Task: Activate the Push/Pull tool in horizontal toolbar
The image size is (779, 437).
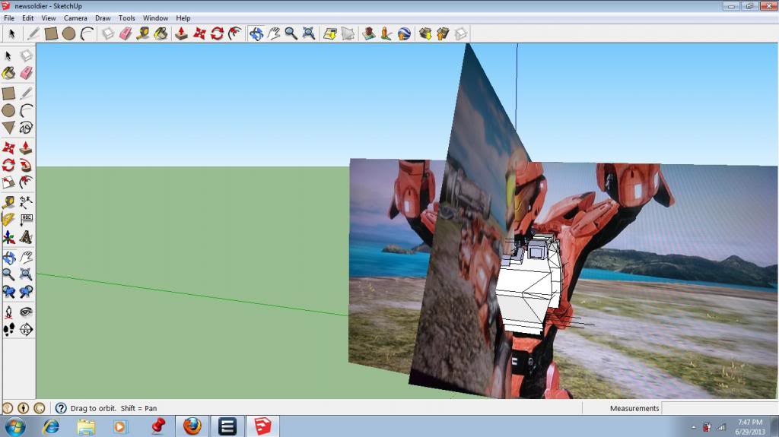Action: click(x=181, y=33)
